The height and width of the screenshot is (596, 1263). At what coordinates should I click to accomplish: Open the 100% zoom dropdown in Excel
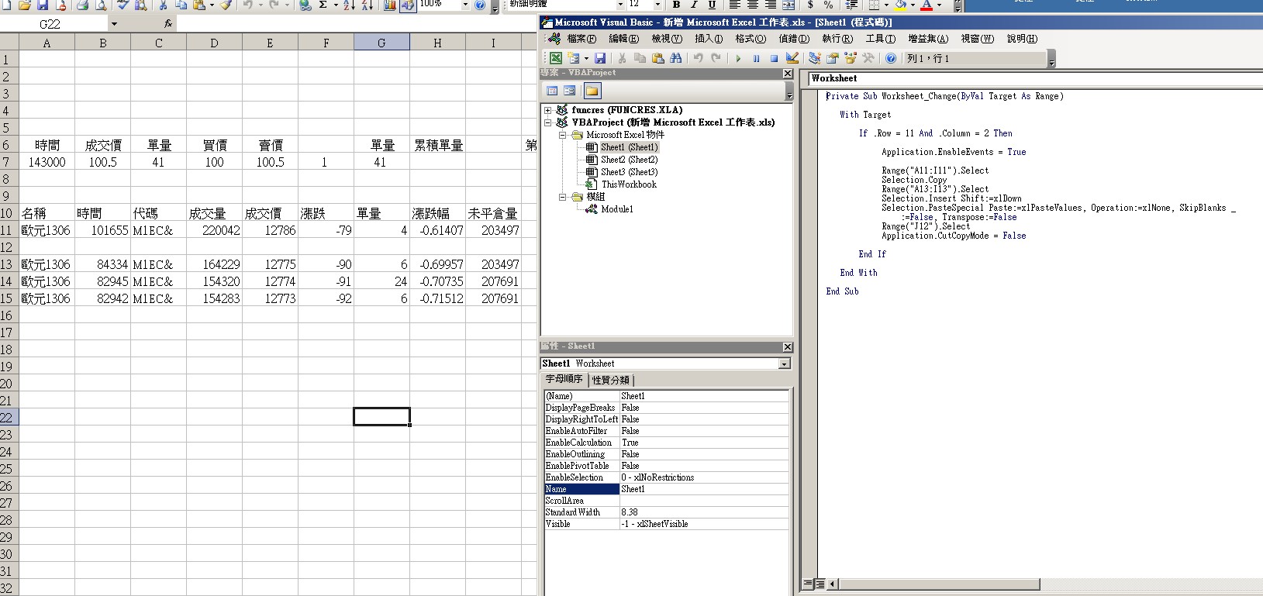pos(465,5)
